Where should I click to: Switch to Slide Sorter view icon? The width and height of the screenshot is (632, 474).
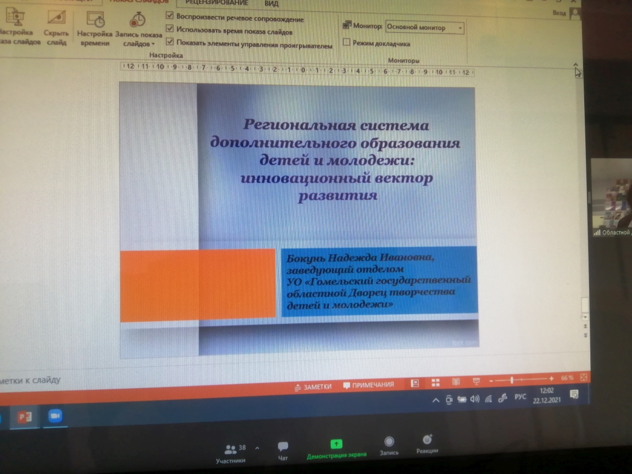pyautogui.click(x=435, y=382)
